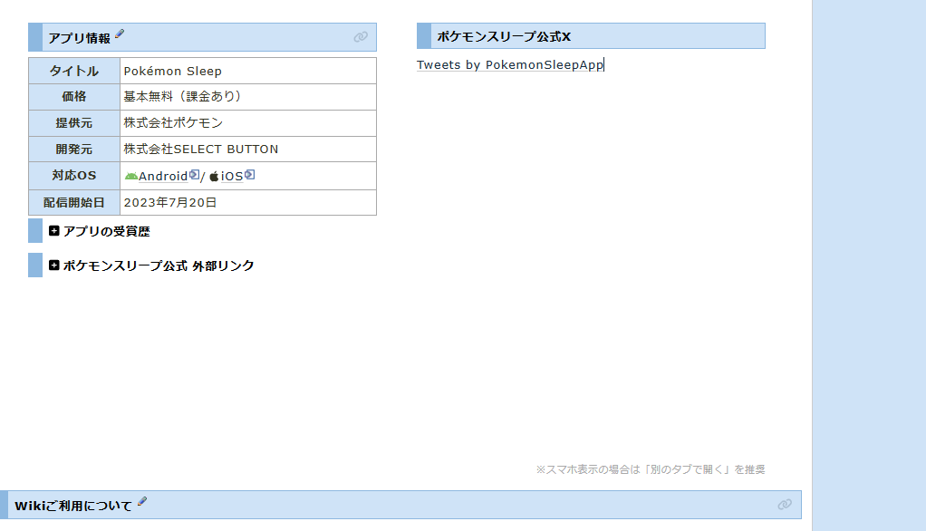Click the タイトル row header cell

click(x=74, y=71)
